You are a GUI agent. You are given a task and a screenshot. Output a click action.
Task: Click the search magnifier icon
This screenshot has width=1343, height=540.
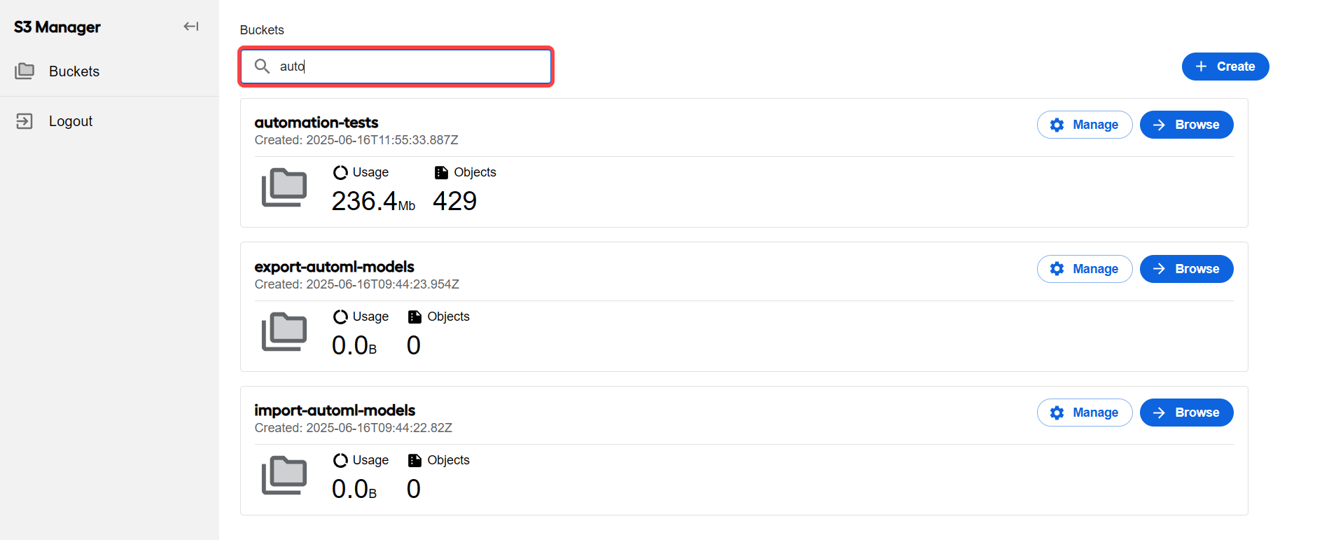[x=262, y=66]
